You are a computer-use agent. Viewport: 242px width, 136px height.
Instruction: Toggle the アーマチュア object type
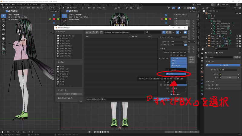pyautogui.click(x=178, y=66)
